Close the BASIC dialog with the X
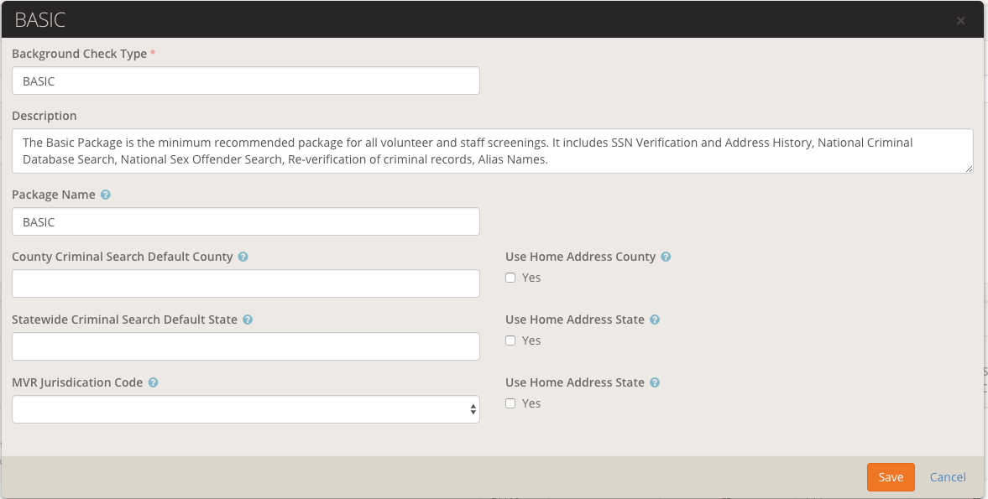988x499 pixels. [x=960, y=21]
